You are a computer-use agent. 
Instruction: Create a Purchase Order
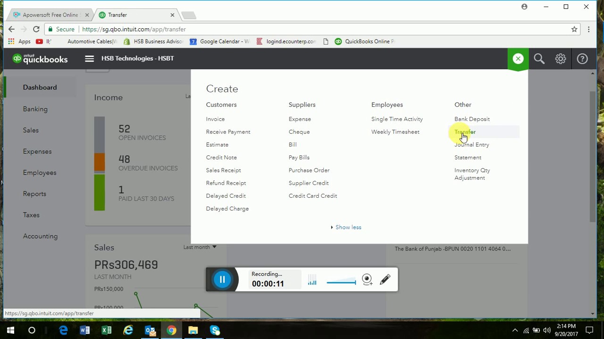click(309, 170)
